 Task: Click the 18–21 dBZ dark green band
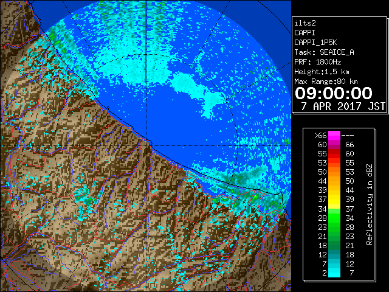[x=334, y=245]
